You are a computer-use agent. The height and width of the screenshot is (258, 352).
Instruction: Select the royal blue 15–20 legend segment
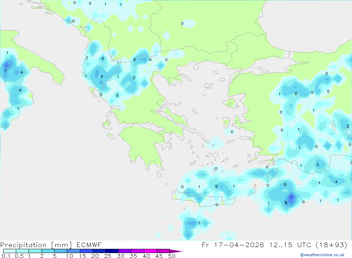coord(87,251)
